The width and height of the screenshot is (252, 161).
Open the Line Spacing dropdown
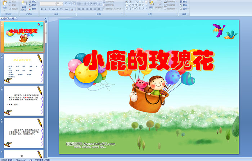click(x=99, y=4)
